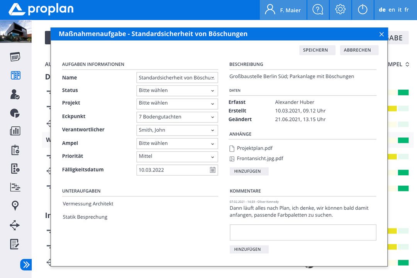Open the calendar icon in the sidebar
The width and height of the screenshot is (417, 278).
(x=15, y=57)
